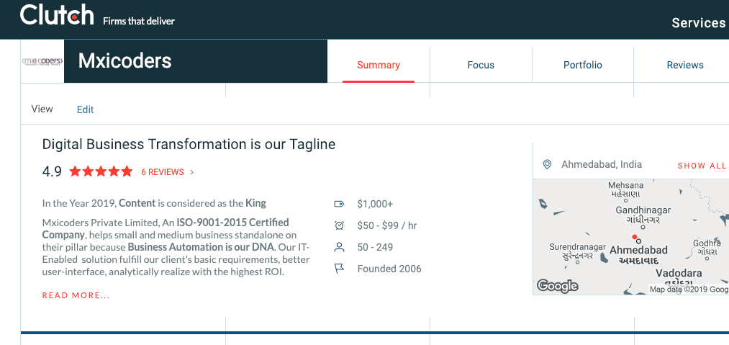
Task: Click the View link
Action: click(x=42, y=109)
